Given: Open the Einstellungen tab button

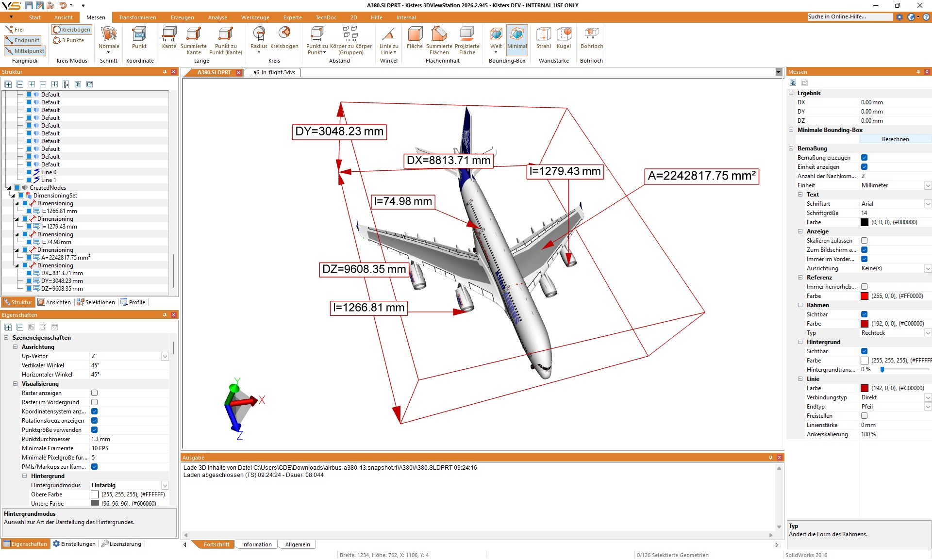Looking at the screenshot, I should pyautogui.click(x=74, y=544).
